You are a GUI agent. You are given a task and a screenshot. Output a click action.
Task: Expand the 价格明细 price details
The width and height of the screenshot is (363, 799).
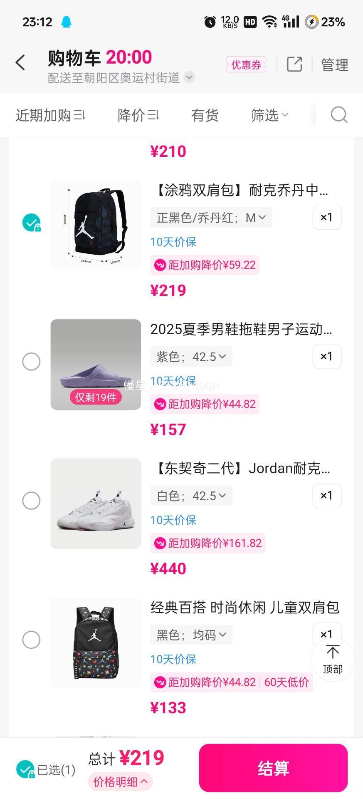(x=120, y=782)
